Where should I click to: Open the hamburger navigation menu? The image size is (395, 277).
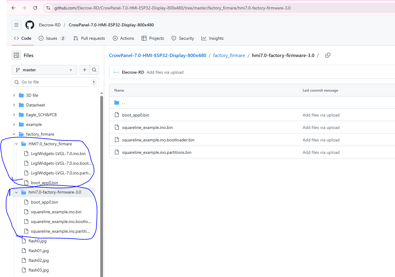(x=16, y=25)
